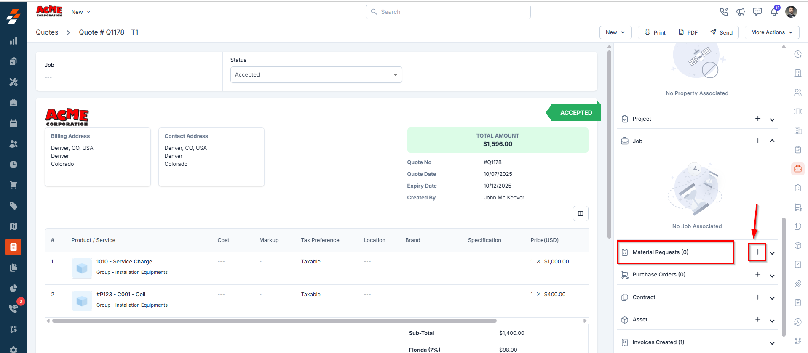Open the shopping cart sidebar icon
This screenshot has width=808, height=353.
point(13,185)
